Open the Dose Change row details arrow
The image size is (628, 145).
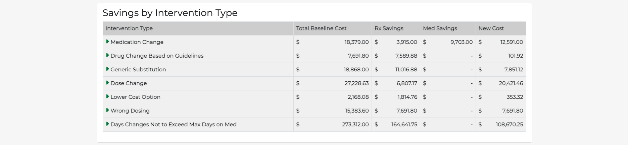107,83
